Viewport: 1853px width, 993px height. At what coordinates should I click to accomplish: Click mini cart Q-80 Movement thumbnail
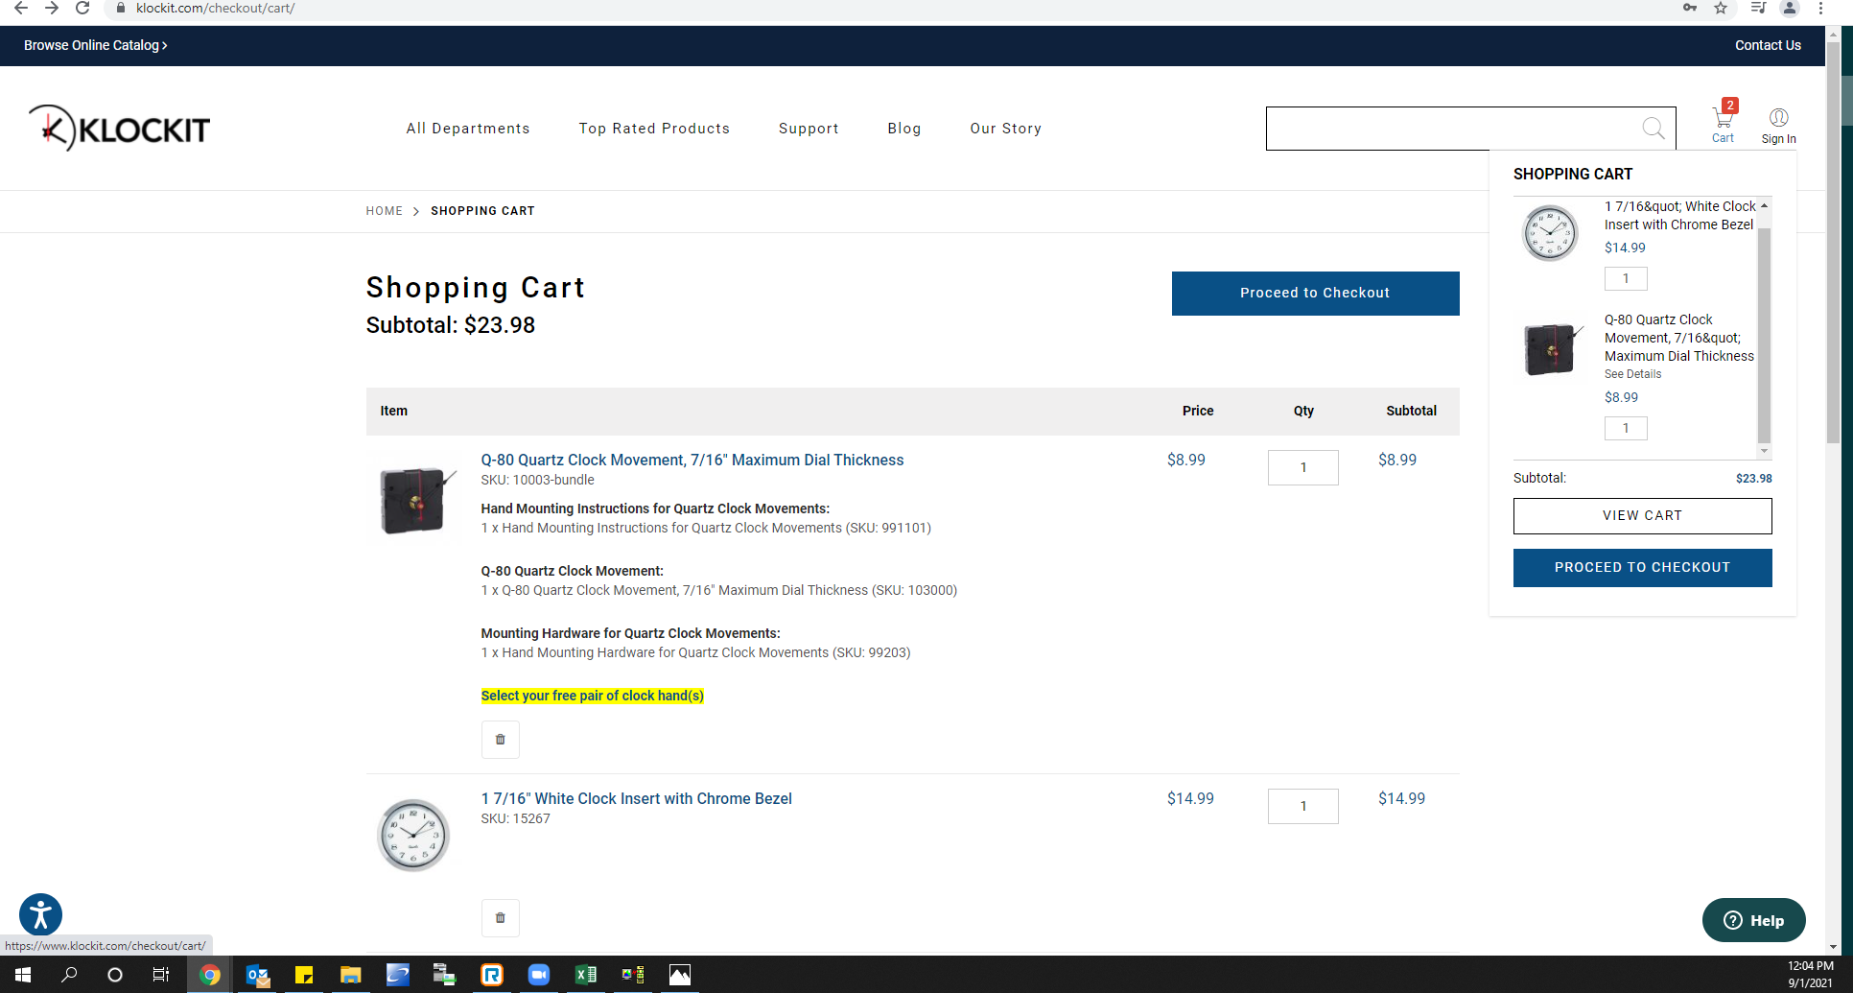pyautogui.click(x=1551, y=349)
